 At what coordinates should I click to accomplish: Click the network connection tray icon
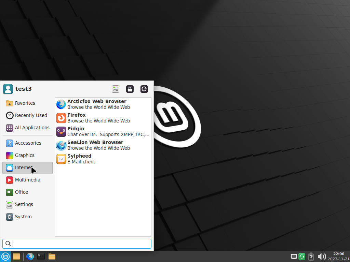pyautogui.click(x=294, y=257)
